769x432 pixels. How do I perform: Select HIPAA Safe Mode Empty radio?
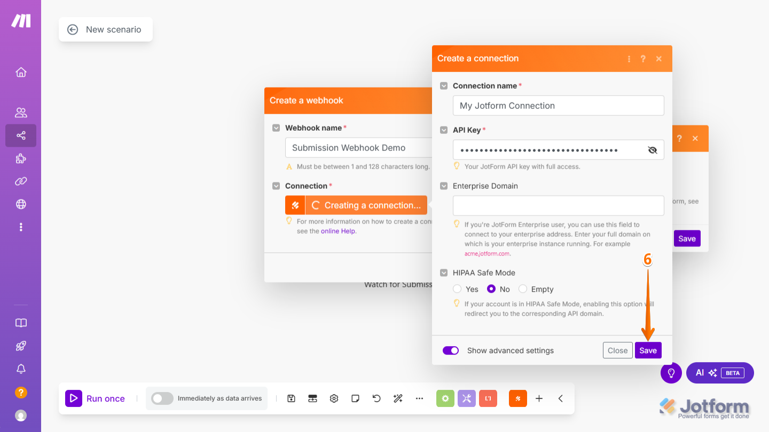(x=523, y=289)
